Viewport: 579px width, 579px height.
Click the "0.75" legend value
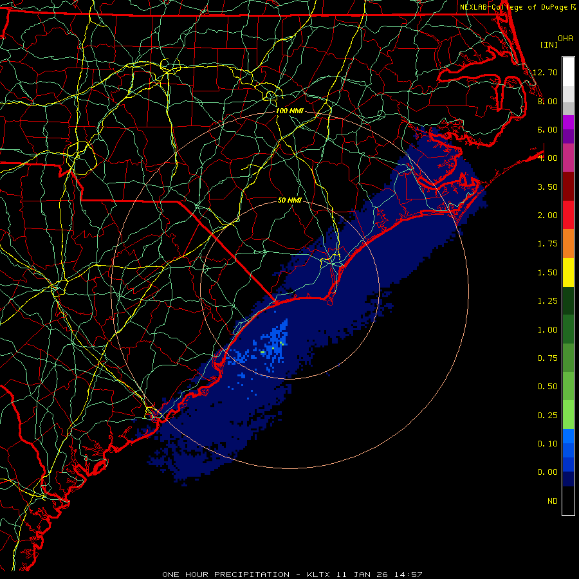547,358
